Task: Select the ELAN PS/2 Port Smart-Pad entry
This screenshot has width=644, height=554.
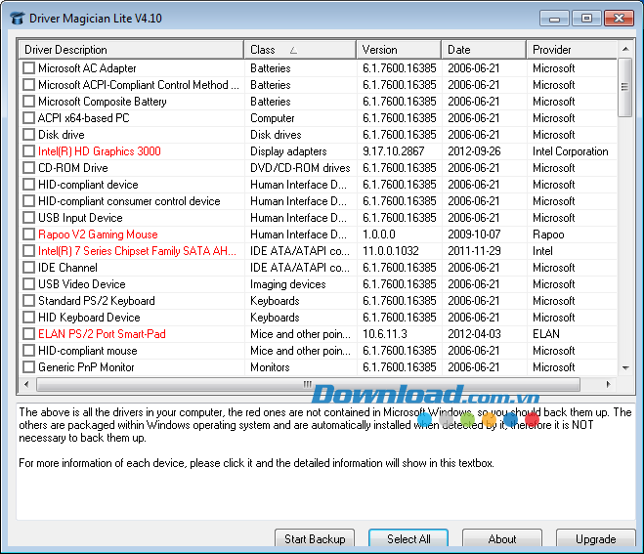Action: point(102,334)
